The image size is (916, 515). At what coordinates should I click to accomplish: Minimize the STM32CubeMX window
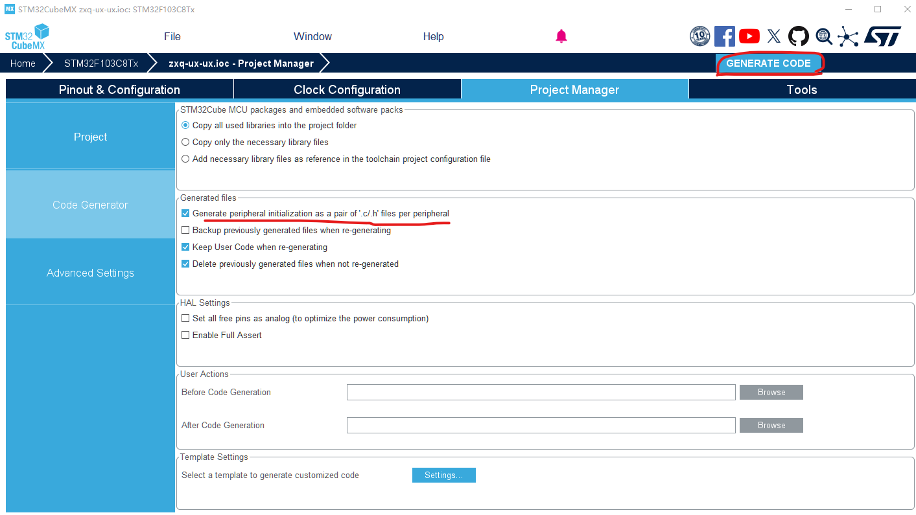point(849,9)
